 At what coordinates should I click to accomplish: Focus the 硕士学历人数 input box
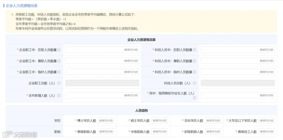pyautogui.click(x=159, y=120)
